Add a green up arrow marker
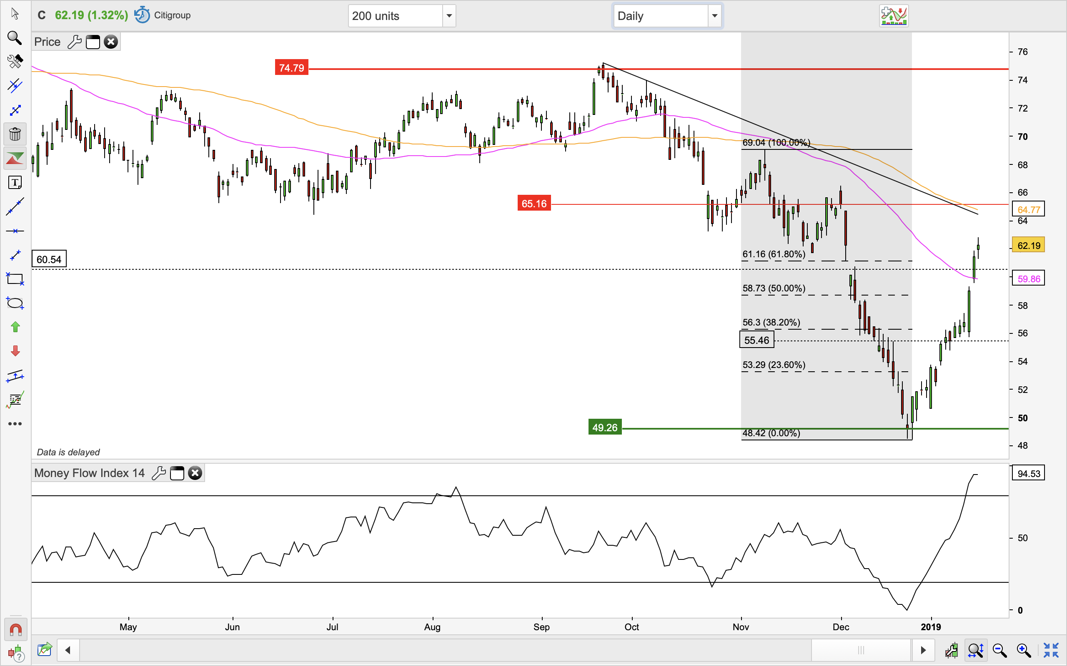 [x=15, y=327]
